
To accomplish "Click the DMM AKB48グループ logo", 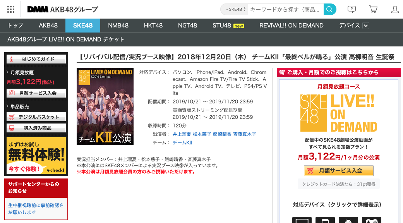I will [63, 10].
